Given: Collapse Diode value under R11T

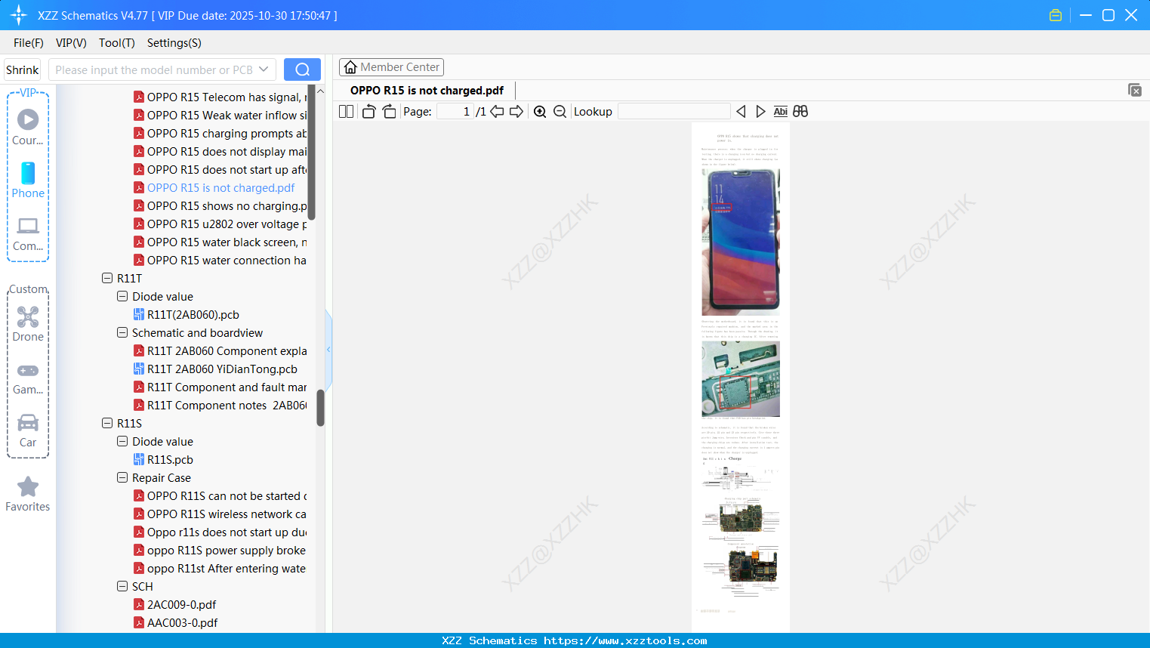Looking at the screenshot, I should (x=122, y=296).
